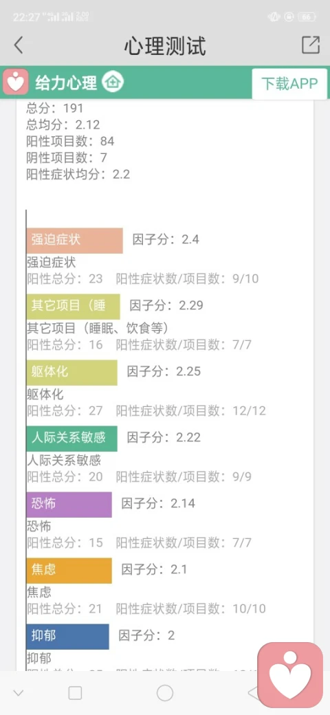This screenshot has width=330, height=715.
Task: Tap the floating pink heart app icon
Action: click(x=290, y=675)
